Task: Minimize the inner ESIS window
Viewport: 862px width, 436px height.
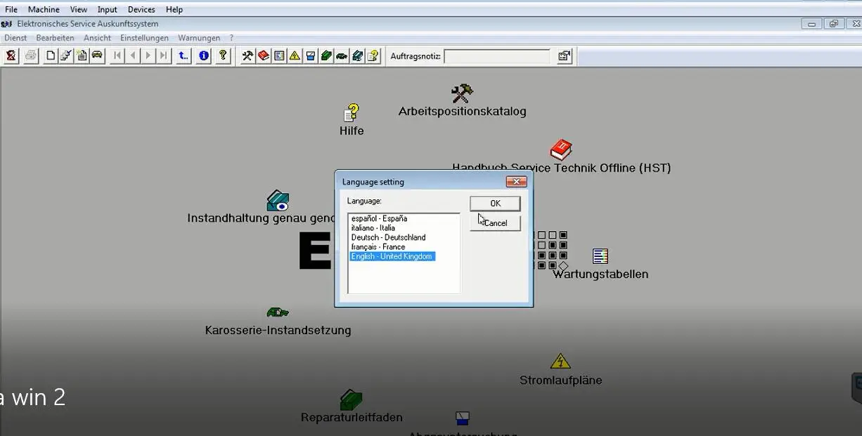Action: 812,24
